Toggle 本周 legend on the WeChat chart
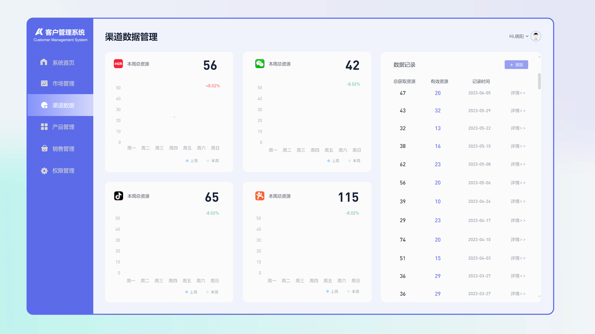 coord(354,161)
